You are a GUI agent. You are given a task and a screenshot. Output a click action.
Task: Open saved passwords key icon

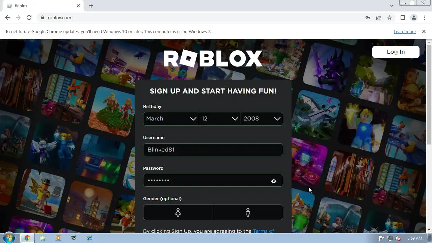(x=368, y=18)
